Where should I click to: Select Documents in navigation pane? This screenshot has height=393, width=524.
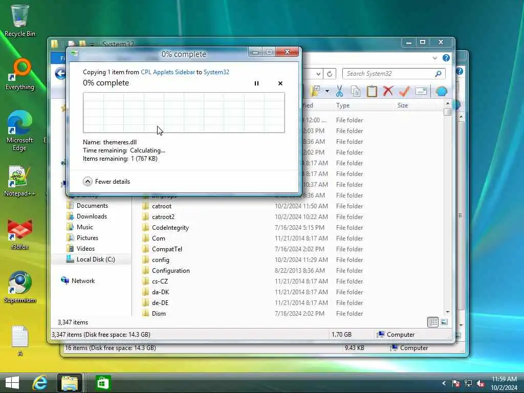pyautogui.click(x=92, y=206)
